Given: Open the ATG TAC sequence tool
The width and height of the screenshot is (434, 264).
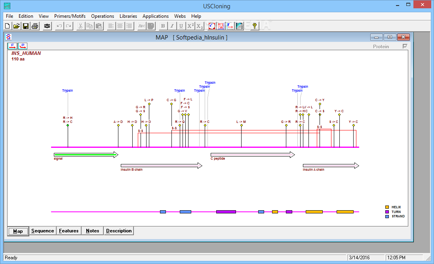Looking at the screenshot, I should [221, 26].
